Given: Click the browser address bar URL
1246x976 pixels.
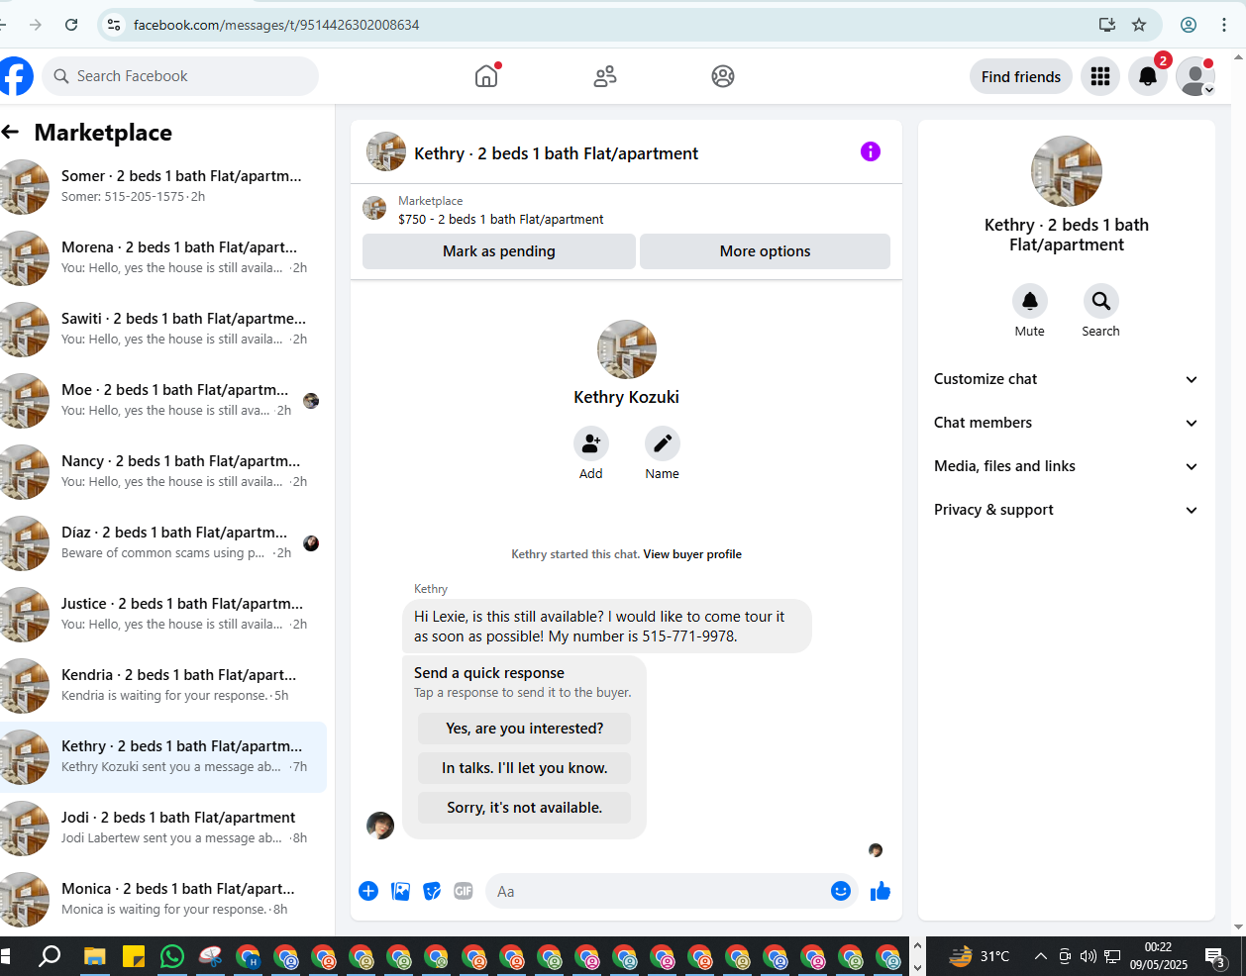Looking at the screenshot, I should pos(276,25).
